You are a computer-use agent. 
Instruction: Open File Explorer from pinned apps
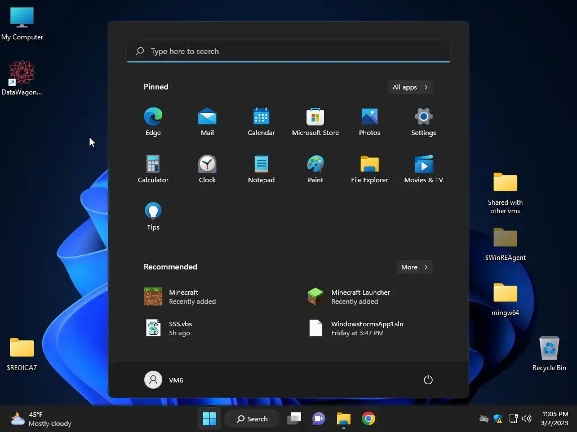370,169
